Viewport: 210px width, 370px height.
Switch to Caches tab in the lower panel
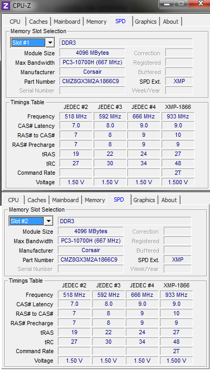[36, 200]
